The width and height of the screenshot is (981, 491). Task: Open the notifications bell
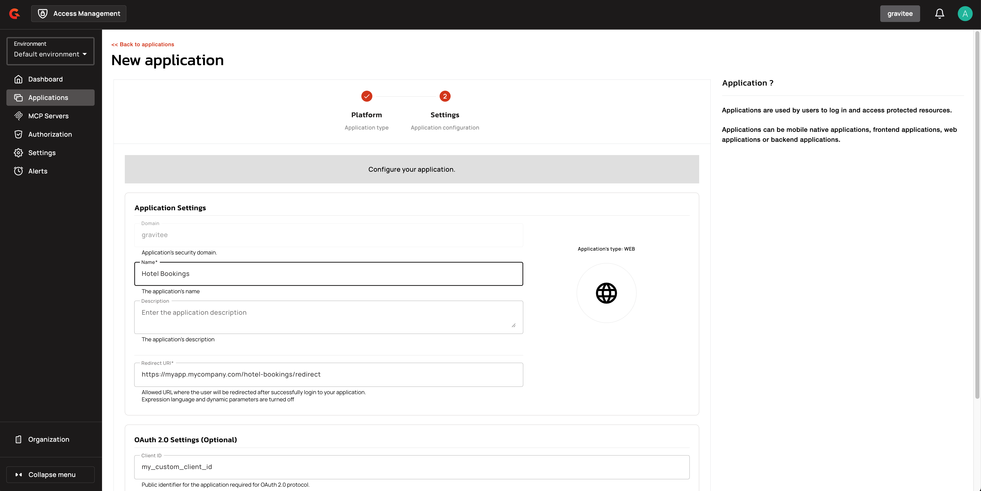(x=940, y=14)
